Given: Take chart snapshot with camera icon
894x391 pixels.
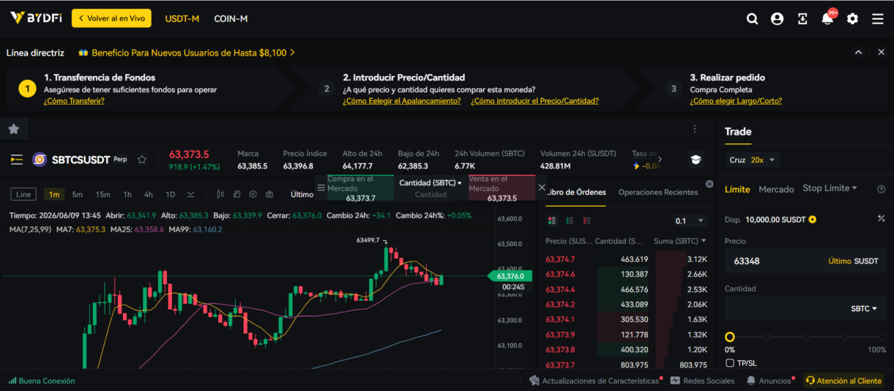Looking at the screenshot, I should 269,194.
